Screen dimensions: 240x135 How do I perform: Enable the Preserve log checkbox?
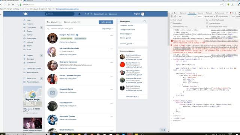coord(171,23)
